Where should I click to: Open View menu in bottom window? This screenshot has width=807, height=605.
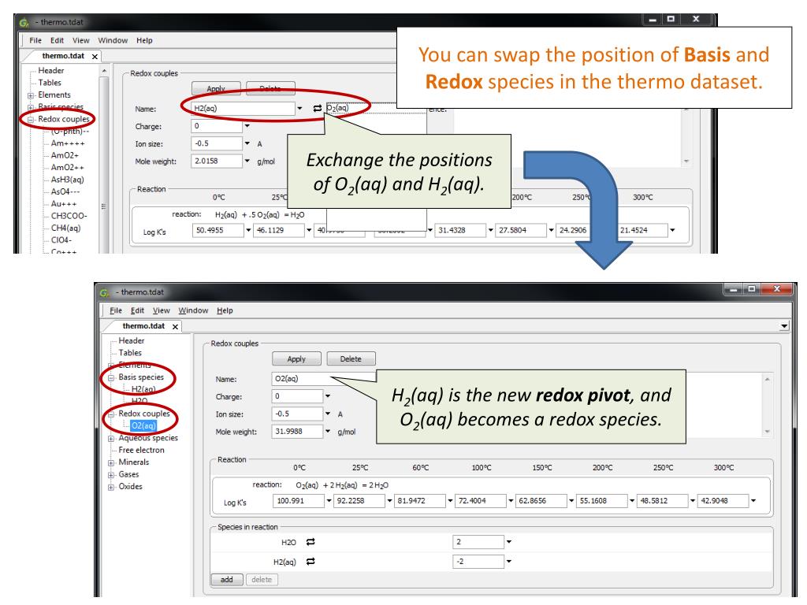161,310
